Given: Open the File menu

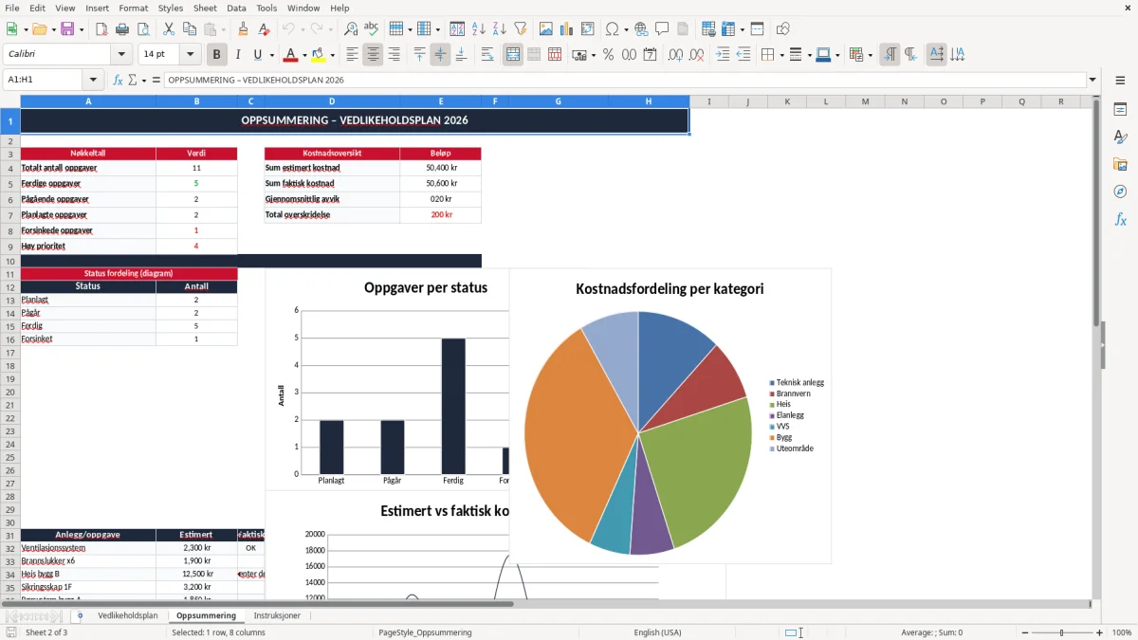Looking at the screenshot, I should click(12, 8).
